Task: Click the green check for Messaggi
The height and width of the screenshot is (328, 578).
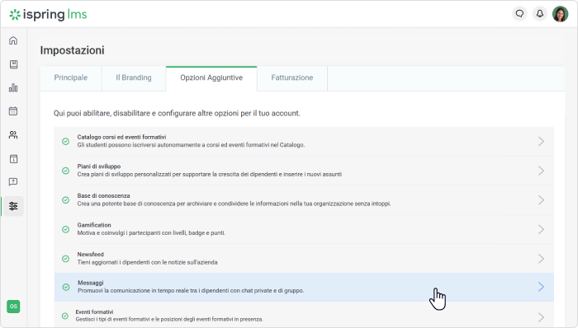Action: click(x=66, y=287)
